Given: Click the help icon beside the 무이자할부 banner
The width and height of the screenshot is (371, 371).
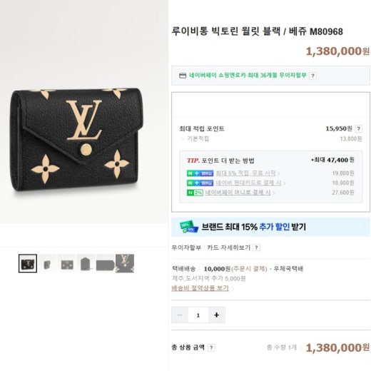Looking at the screenshot, I should click(x=312, y=76).
